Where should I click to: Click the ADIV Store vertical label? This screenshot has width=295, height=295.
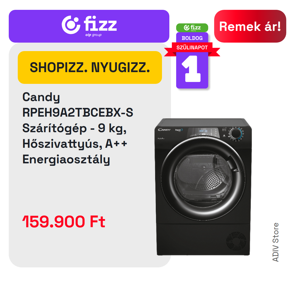pos(276,242)
